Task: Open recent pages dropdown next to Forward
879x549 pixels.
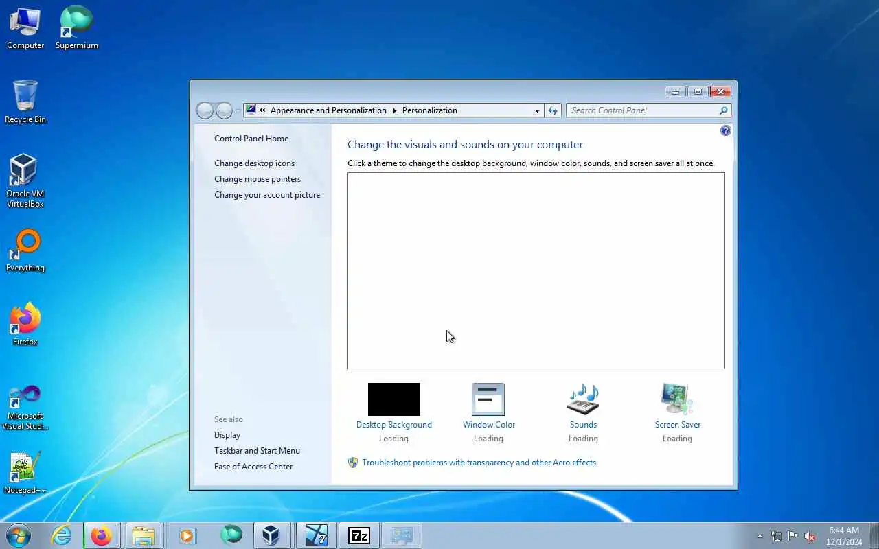Action: point(238,110)
